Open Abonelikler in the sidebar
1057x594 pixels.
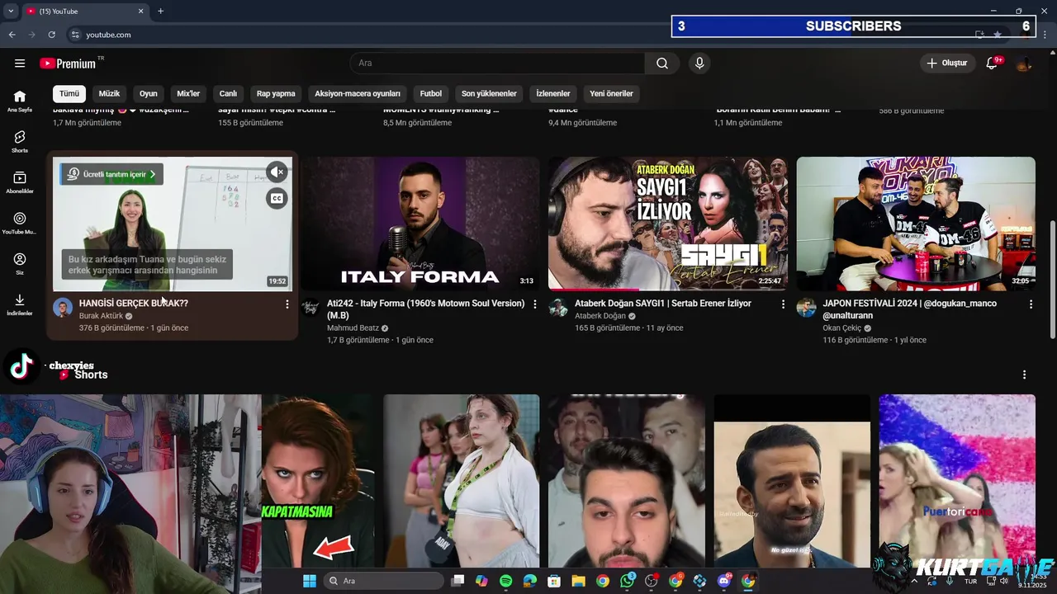[x=20, y=182]
